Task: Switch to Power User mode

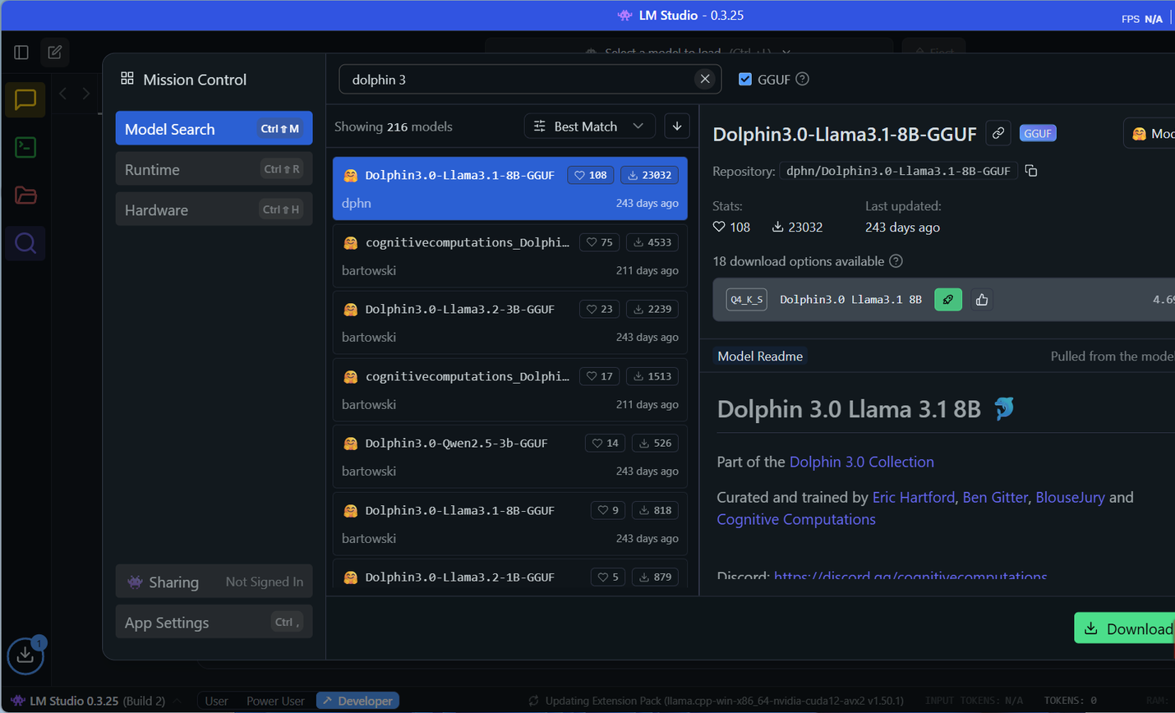Action: [x=275, y=701]
